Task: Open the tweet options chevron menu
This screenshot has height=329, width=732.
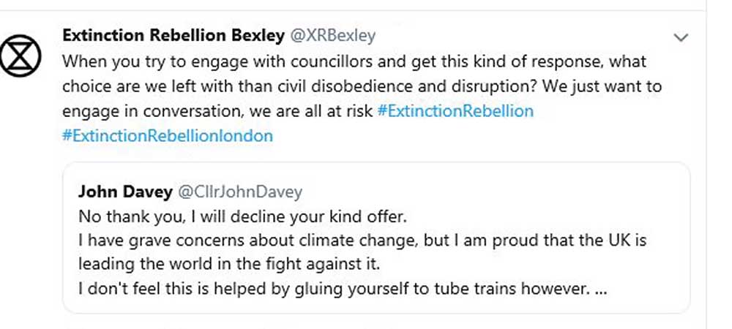Action: pos(681,37)
